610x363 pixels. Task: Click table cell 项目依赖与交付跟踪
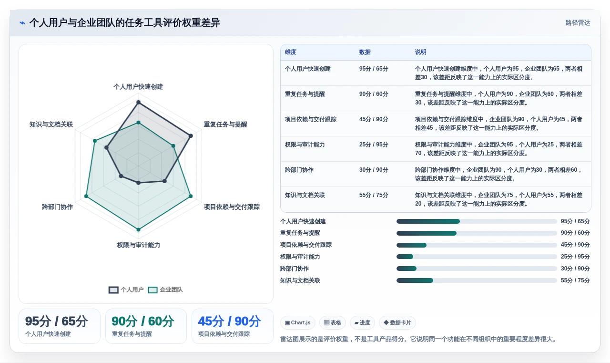point(311,119)
